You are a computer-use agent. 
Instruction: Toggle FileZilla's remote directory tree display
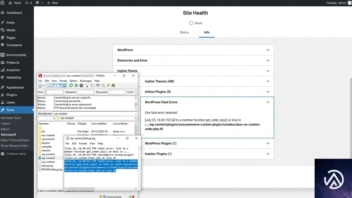coord(60,86)
